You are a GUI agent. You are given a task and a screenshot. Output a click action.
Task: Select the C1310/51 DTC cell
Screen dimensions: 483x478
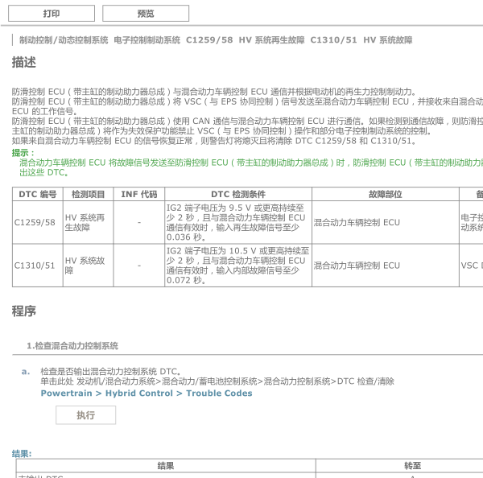tap(38, 266)
